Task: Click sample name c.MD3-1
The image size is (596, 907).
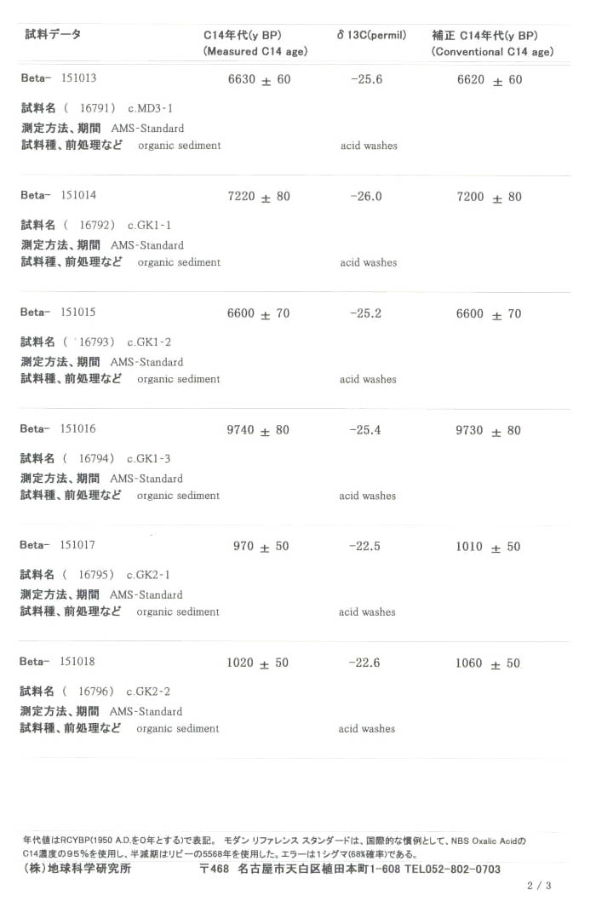Action: (x=151, y=108)
